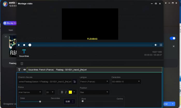Toggle subtitle visibility eye icon
The image size is (181, 108).
tap(25, 70)
